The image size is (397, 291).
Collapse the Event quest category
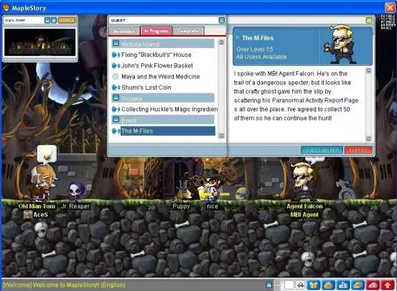coord(116,119)
